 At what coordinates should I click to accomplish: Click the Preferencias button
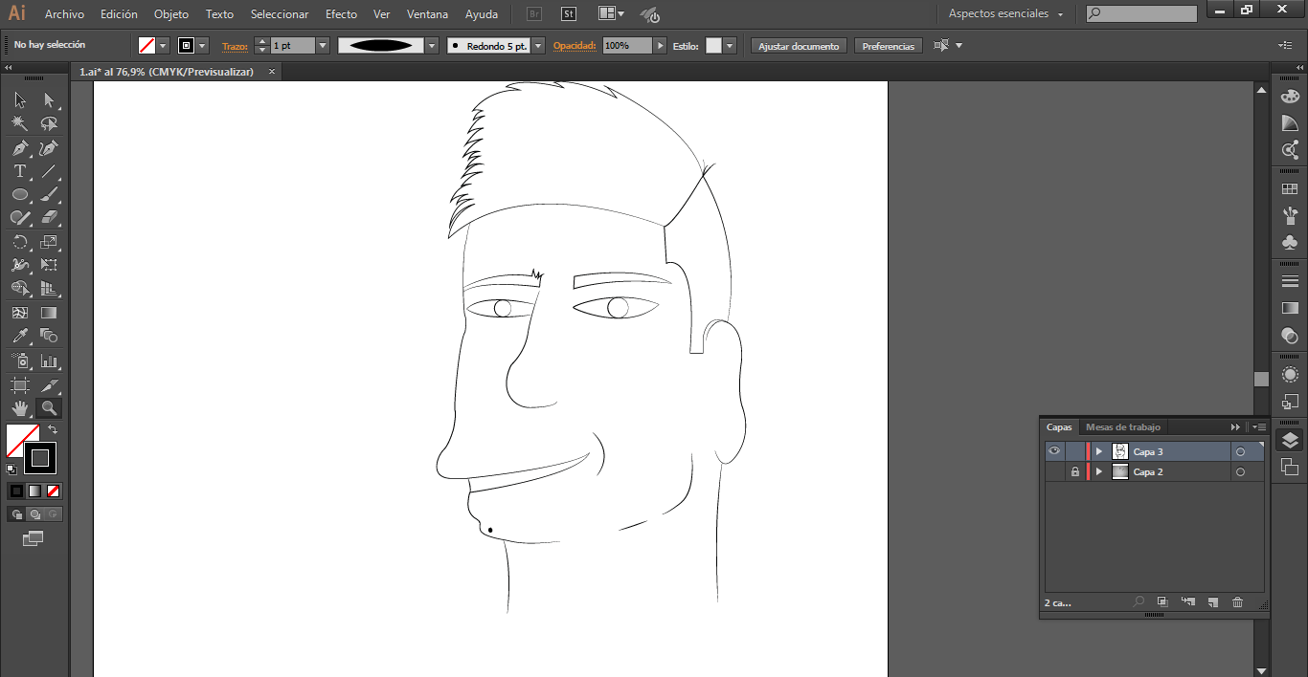click(x=888, y=46)
